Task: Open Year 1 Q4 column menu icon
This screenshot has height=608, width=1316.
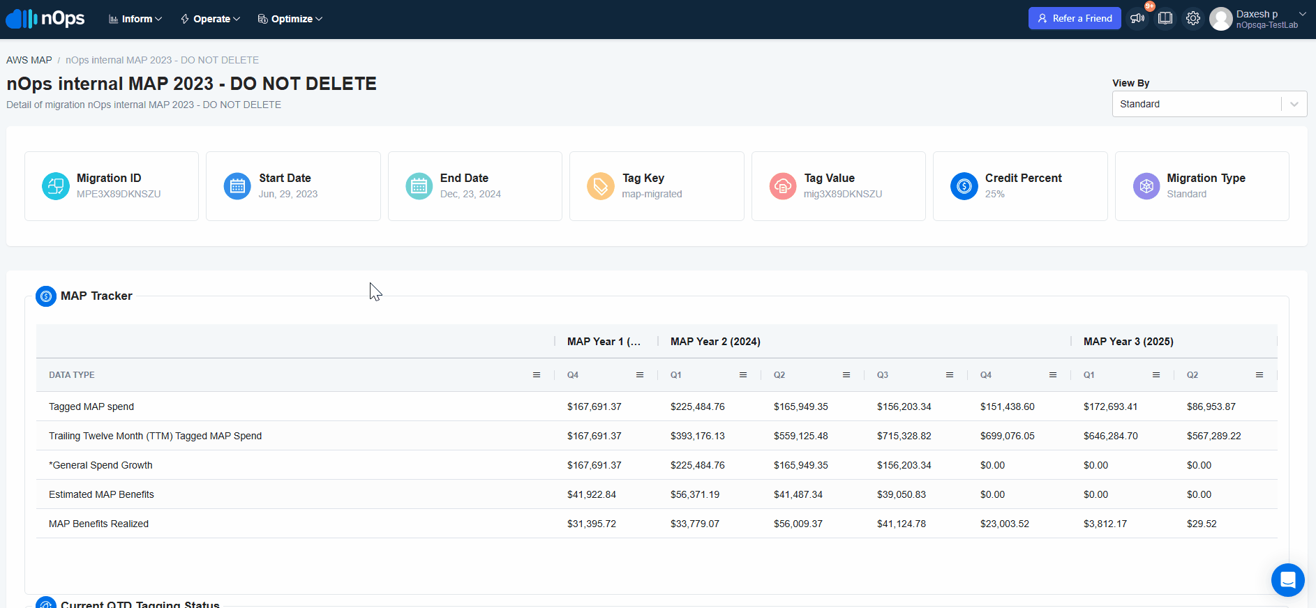Action: click(640, 375)
